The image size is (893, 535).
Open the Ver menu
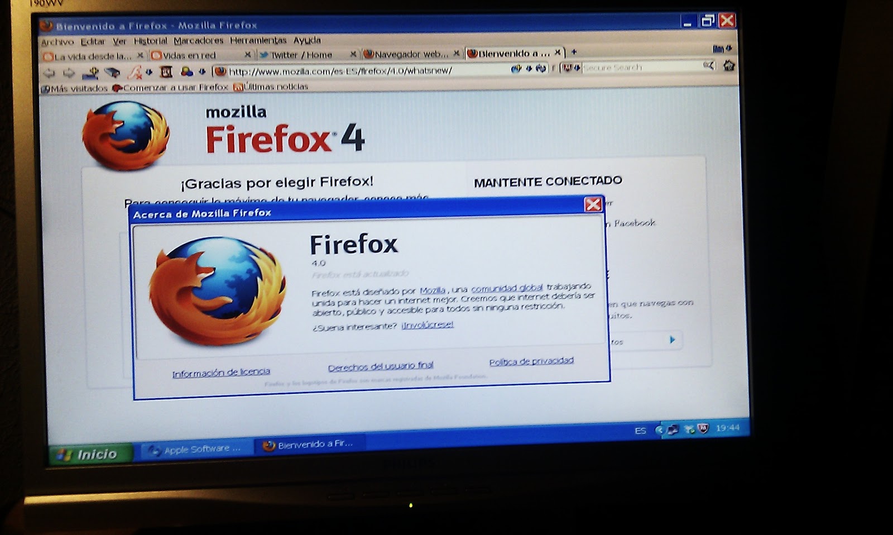point(119,41)
